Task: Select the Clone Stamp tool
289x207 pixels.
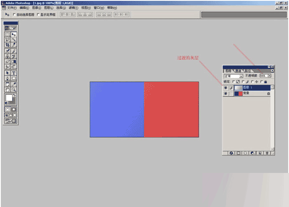Action: coord(7,56)
